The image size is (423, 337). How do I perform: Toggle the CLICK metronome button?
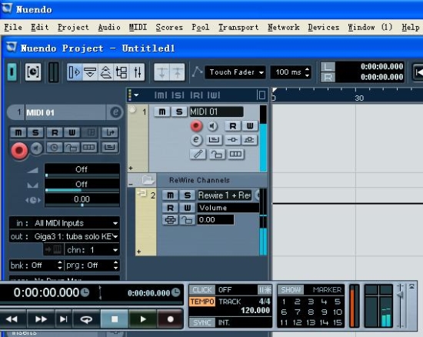point(202,290)
